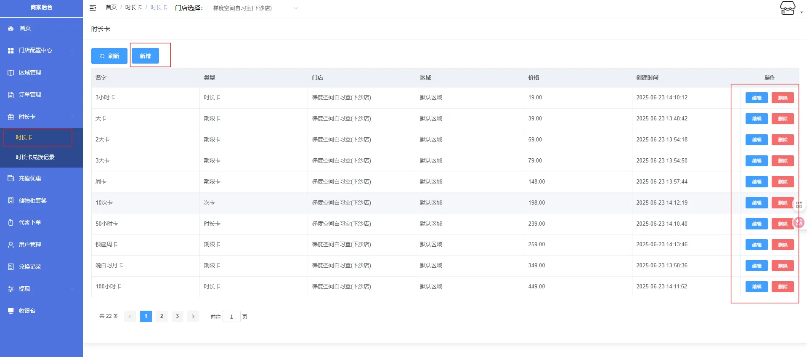Delete the 周卡 row
The height and width of the screenshot is (357, 807).
click(x=783, y=182)
